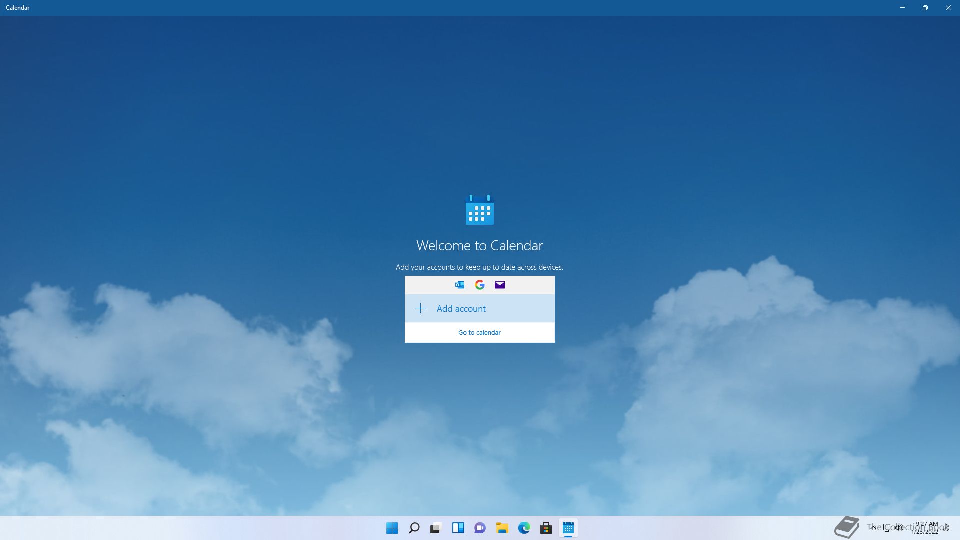Open File Explorer from taskbar
The height and width of the screenshot is (540, 960).
click(x=502, y=528)
